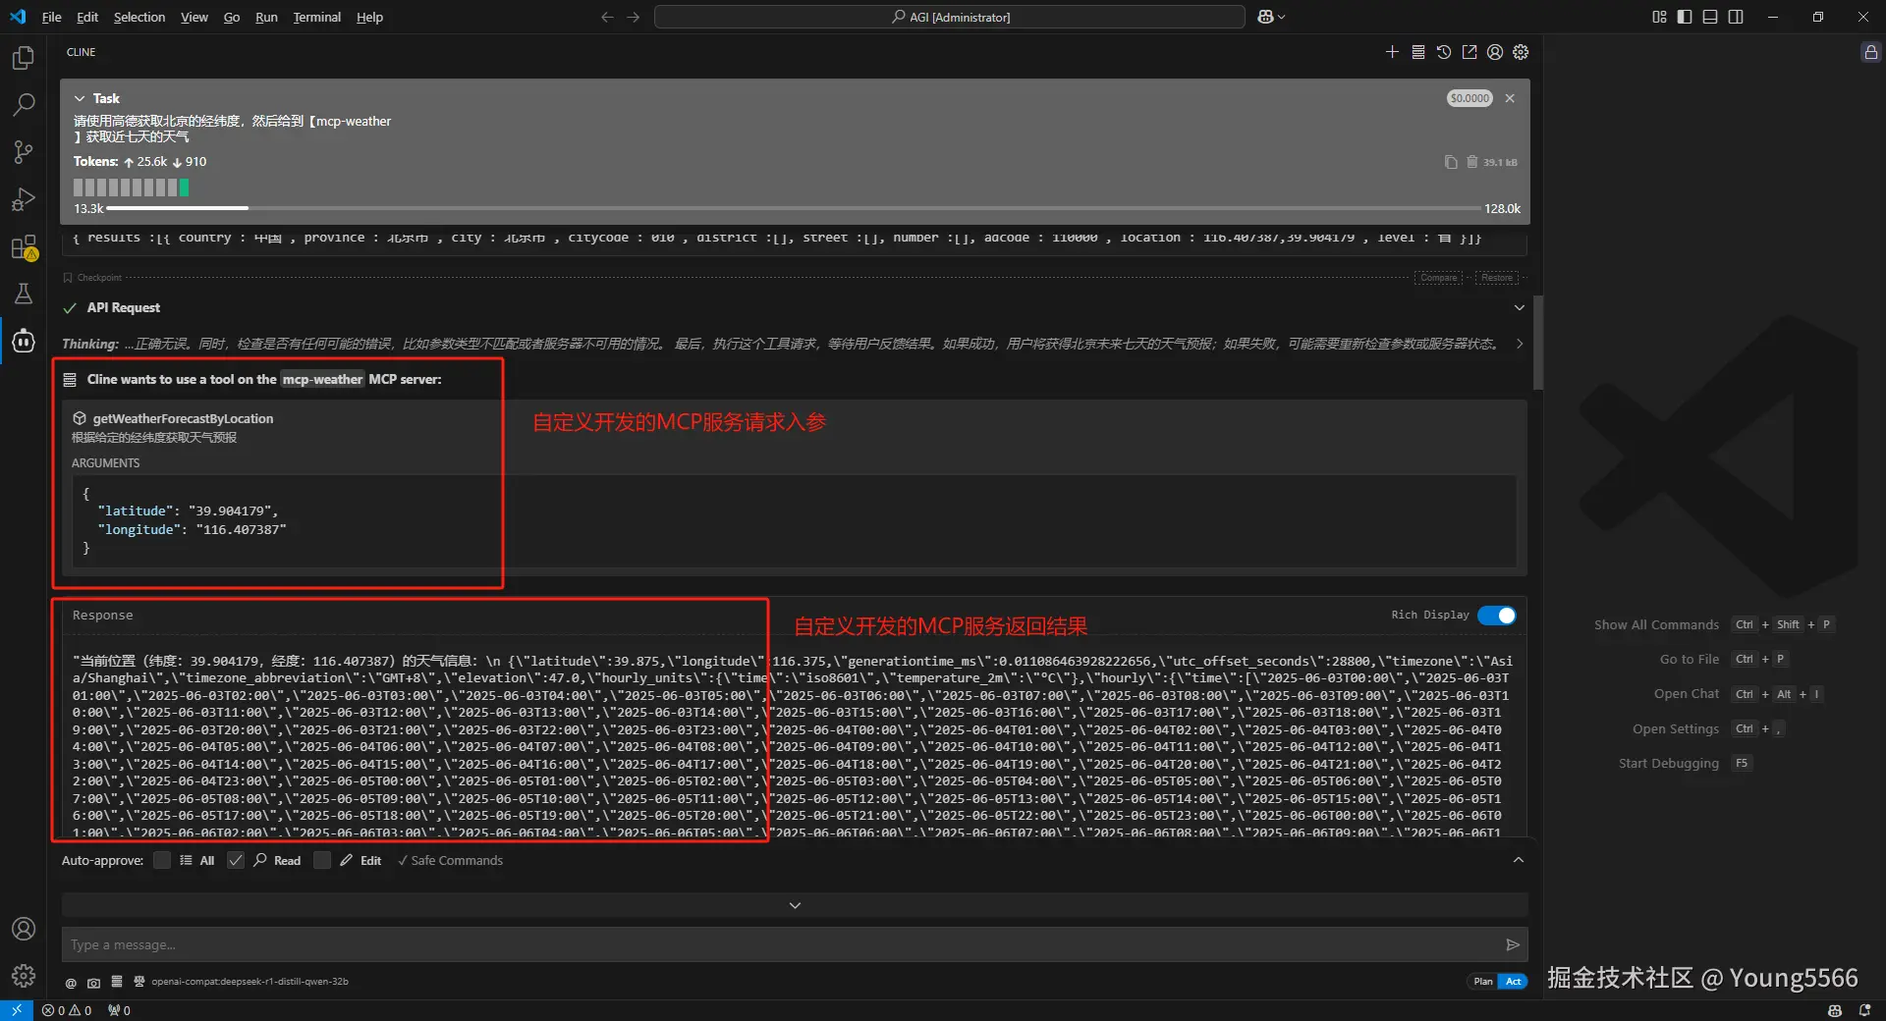The height and width of the screenshot is (1021, 1886).
Task: Open the Go menu
Action: click(232, 17)
